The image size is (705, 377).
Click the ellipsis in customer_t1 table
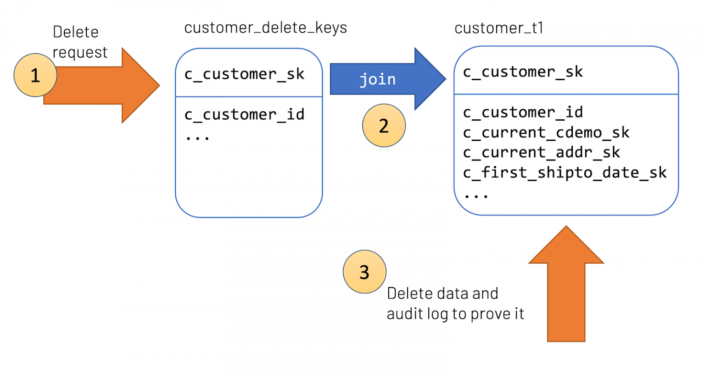point(476,196)
